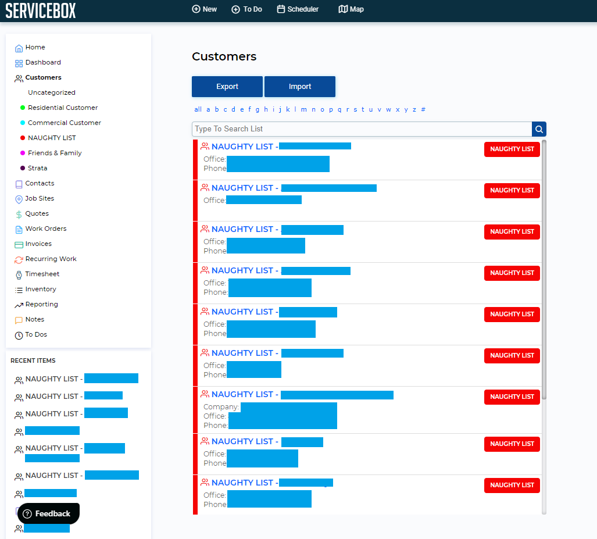This screenshot has width=597, height=539.
Task: Click the Feedback question mark icon
Action: (27, 514)
